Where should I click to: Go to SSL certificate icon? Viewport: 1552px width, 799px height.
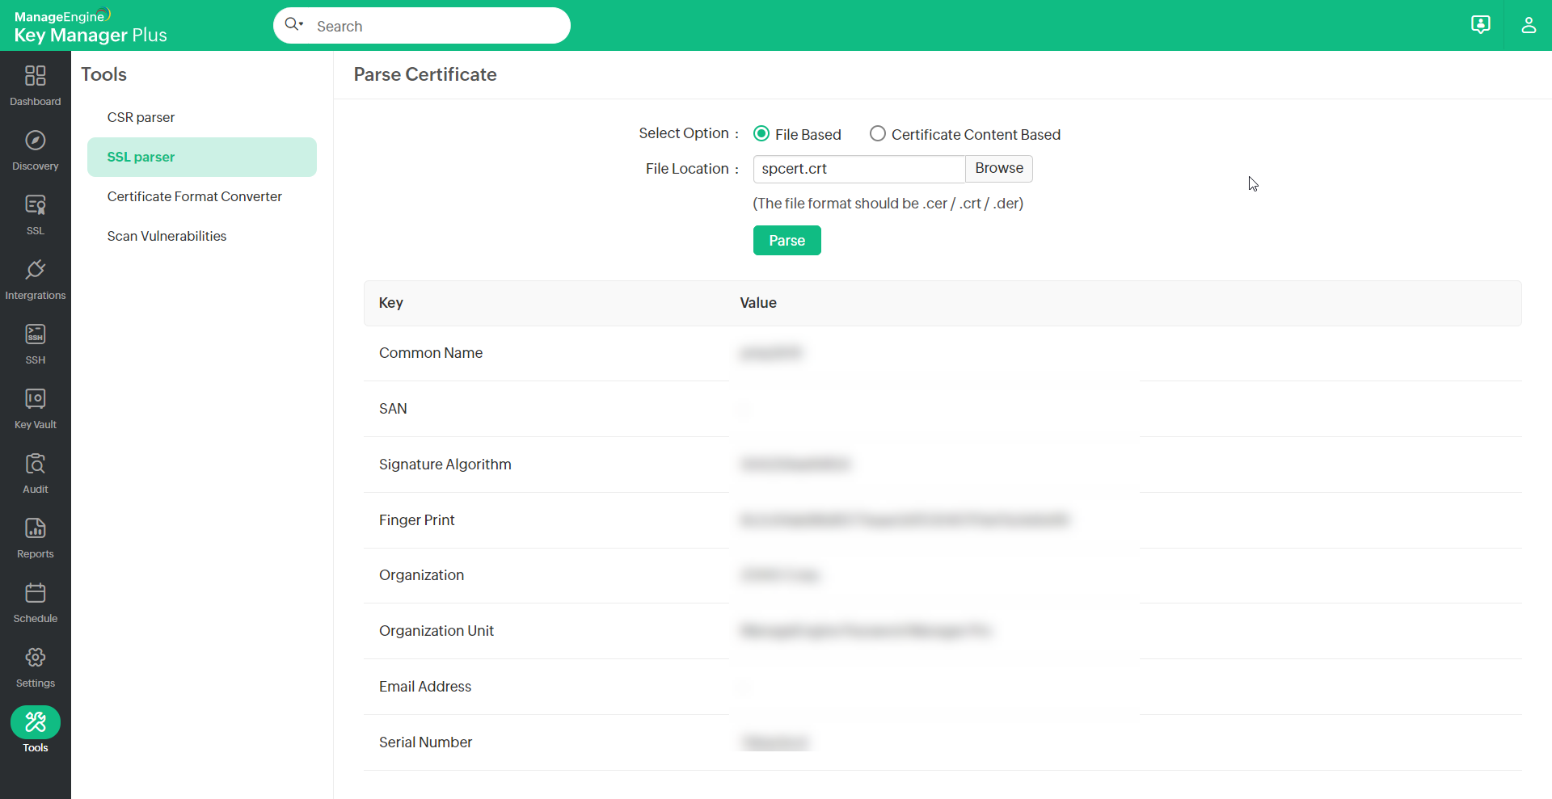[36, 205]
